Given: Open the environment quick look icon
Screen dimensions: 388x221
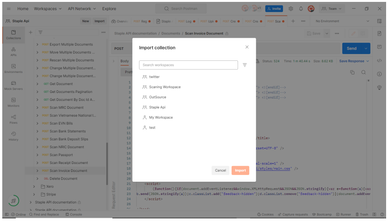Looking at the screenshot, I should (x=379, y=21).
